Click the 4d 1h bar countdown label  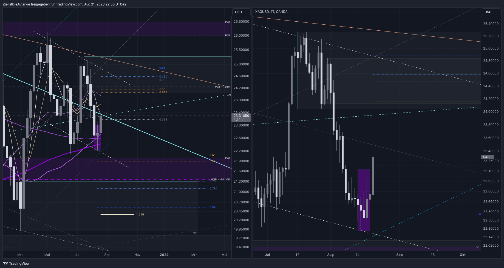pyautogui.click(x=238, y=120)
